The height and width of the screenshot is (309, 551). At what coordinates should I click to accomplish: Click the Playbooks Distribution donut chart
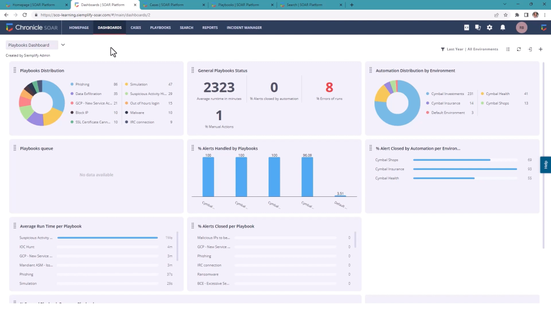point(42,102)
